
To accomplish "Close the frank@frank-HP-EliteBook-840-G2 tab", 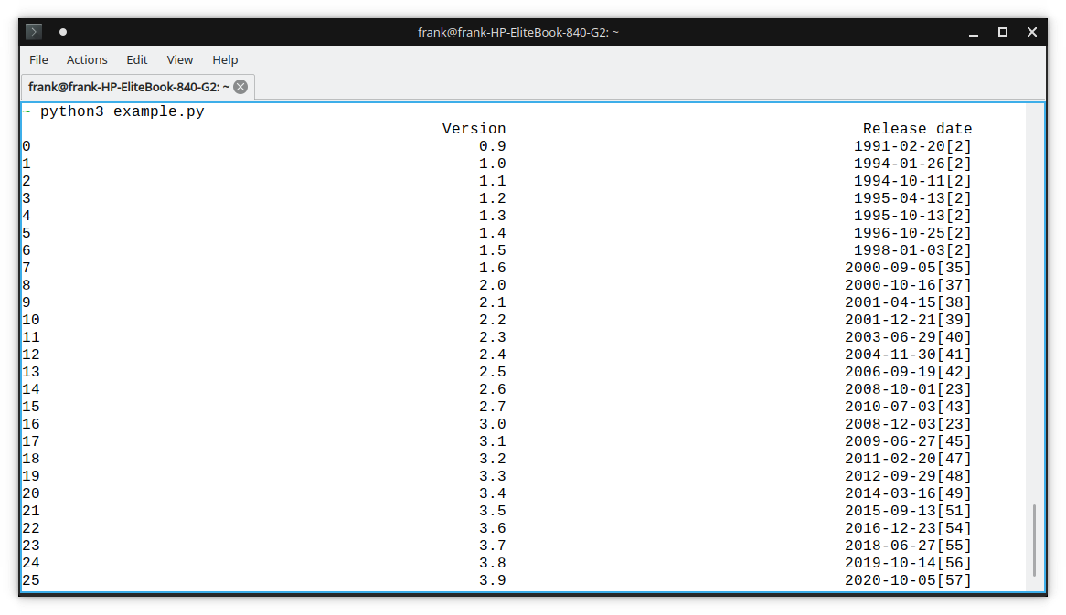I will pyautogui.click(x=240, y=88).
